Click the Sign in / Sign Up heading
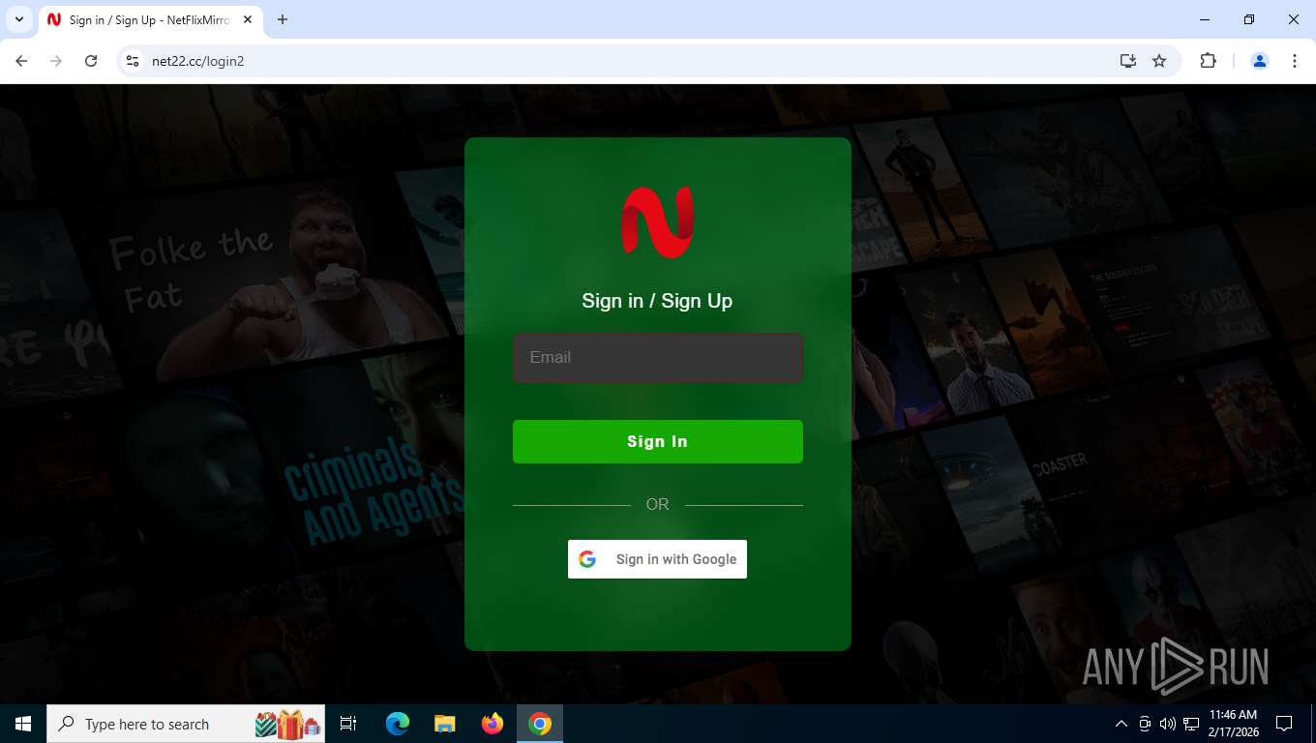1316x743 pixels. [x=657, y=301]
